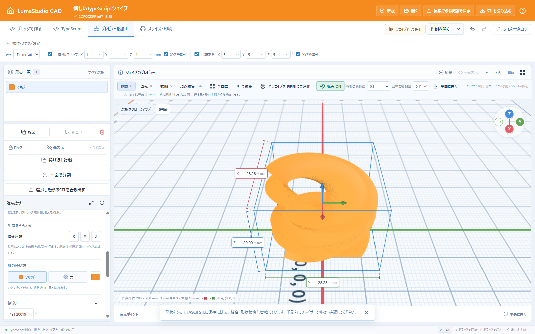Toggle 回転刻み checkbox
535x334 pixels.
click(x=197, y=54)
